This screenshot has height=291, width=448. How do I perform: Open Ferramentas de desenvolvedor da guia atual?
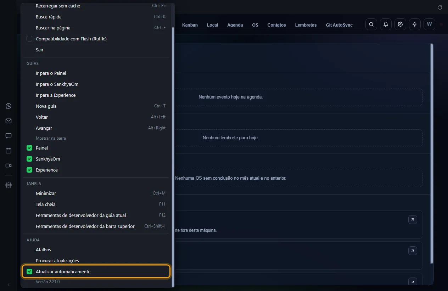tap(96, 215)
